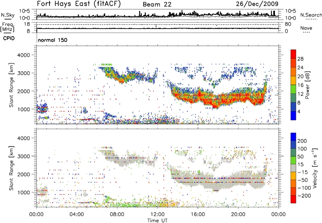Screen dimensions: 322x223
Task: Click the velocity panel 'Slant Range [km]' label
Action: 11,168
